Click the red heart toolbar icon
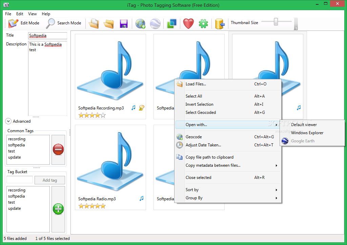Viewport: 347px width, 245px height. click(x=188, y=23)
